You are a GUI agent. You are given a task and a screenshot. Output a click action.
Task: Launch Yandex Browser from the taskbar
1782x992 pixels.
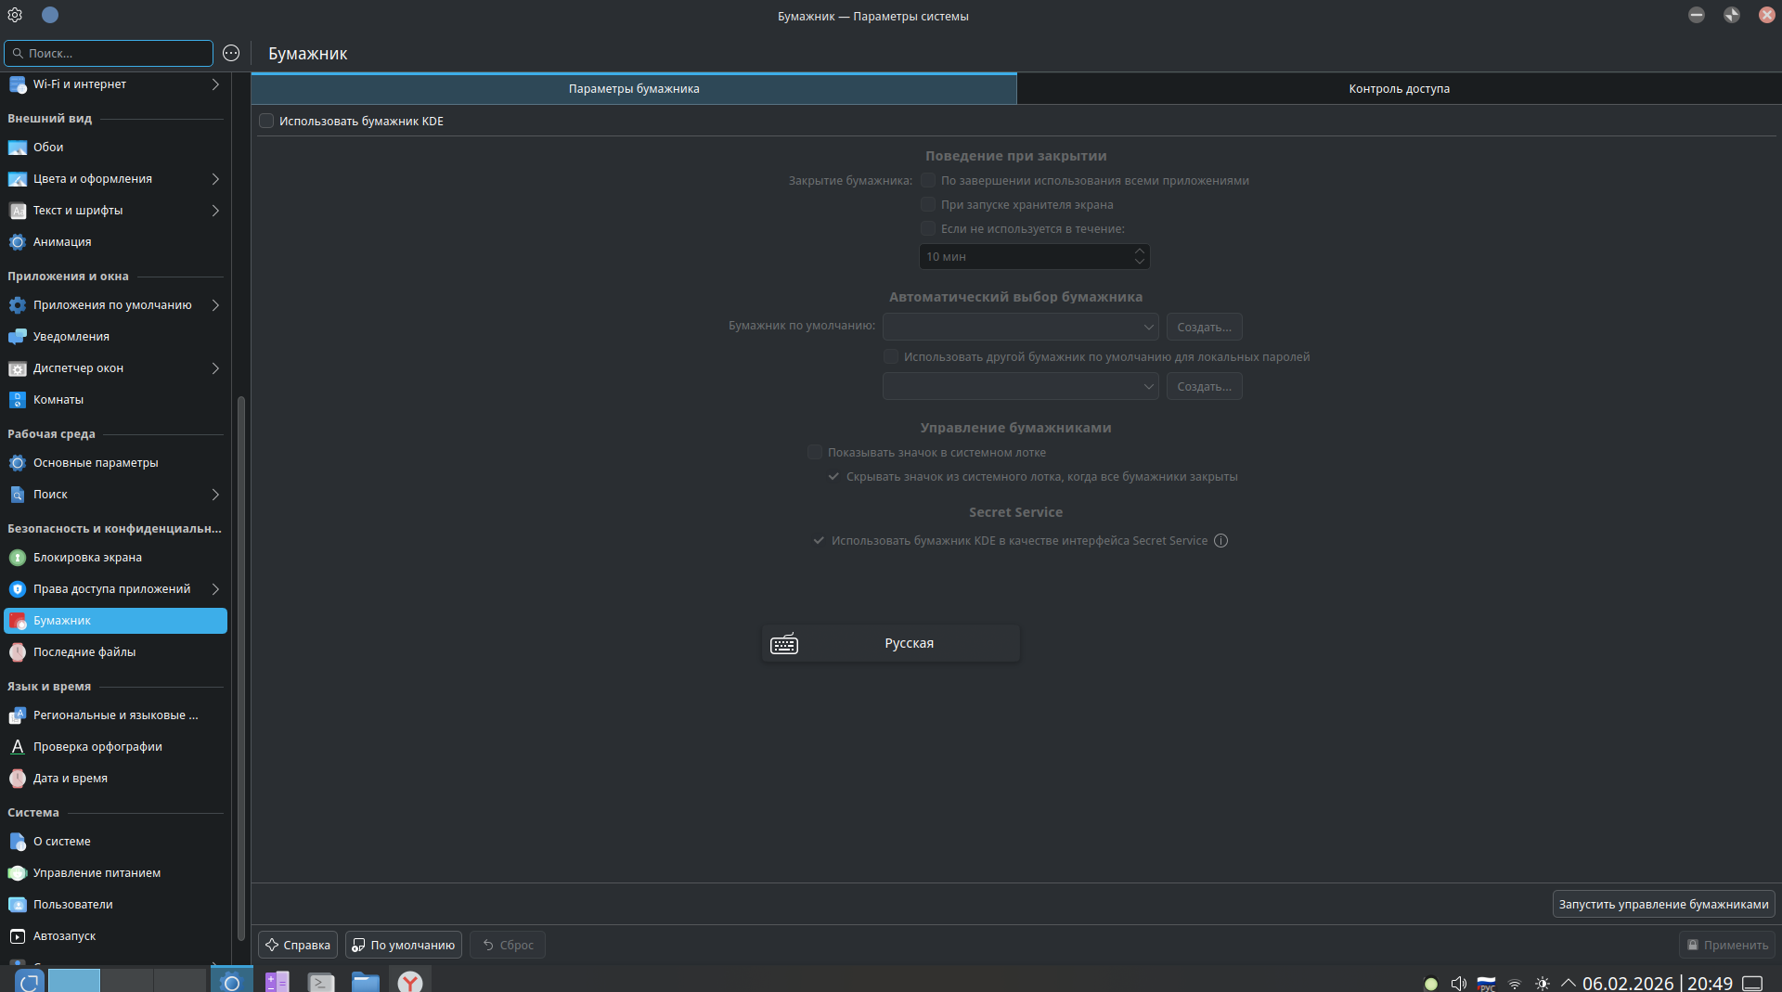410,982
